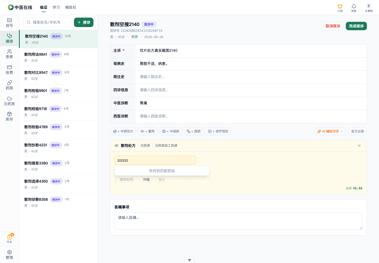Click the 四诊信息 input field
The width and height of the screenshot is (379, 263).
(251, 90)
